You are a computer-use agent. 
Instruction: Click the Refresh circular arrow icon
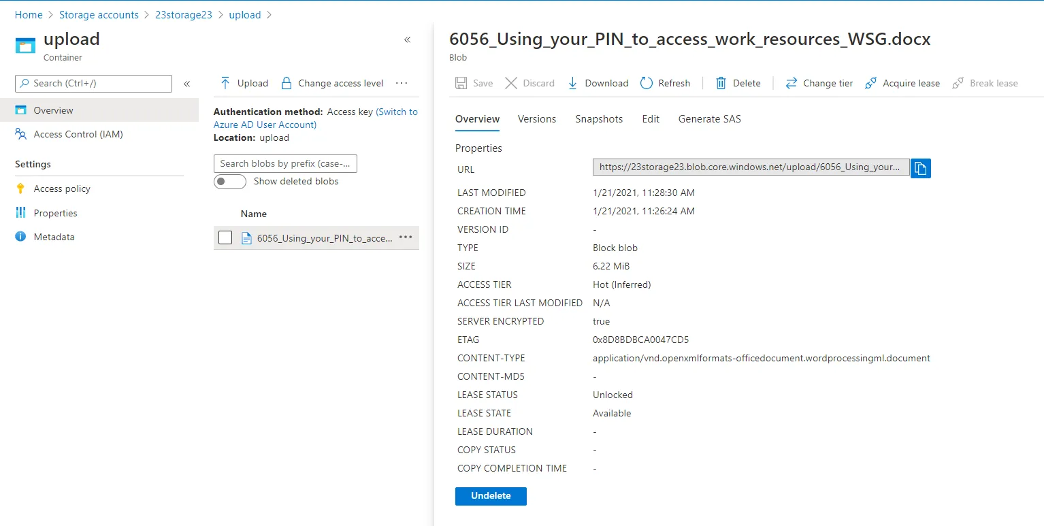[647, 83]
